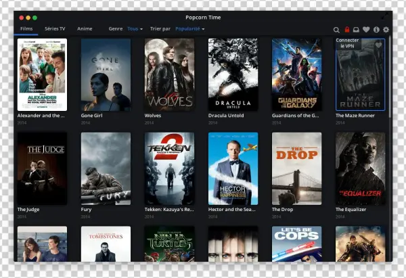Show favorites via heart icon
This screenshot has height=278, width=406.
[366, 30]
